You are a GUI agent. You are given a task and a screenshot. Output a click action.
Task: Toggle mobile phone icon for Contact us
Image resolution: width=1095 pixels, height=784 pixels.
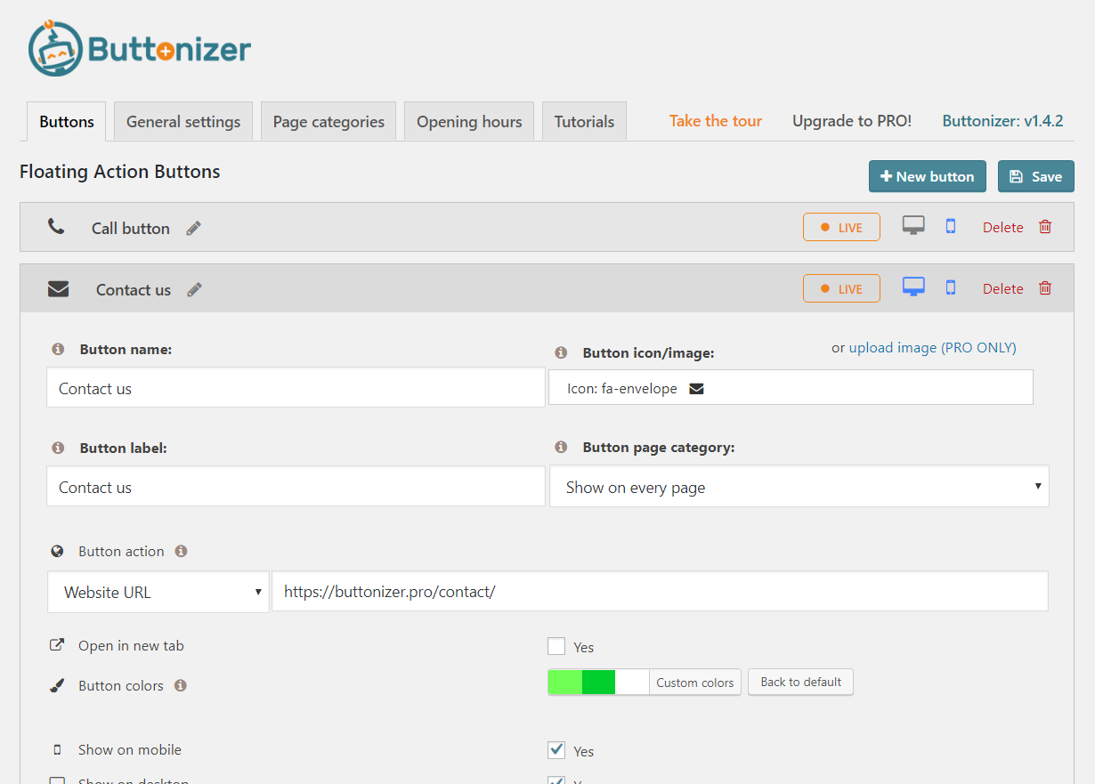click(950, 287)
